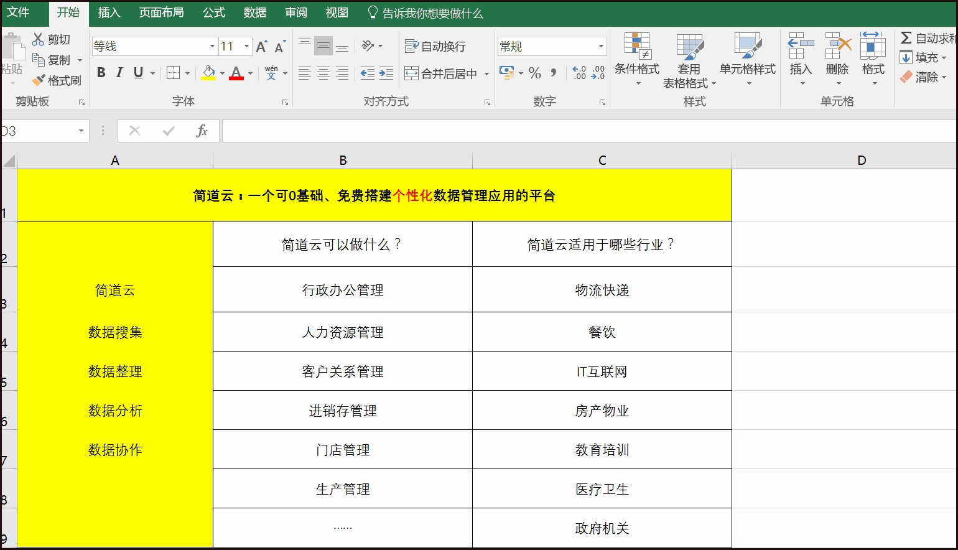The image size is (958, 550).
Task: Apply percent style format
Action: click(x=534, y=73)
